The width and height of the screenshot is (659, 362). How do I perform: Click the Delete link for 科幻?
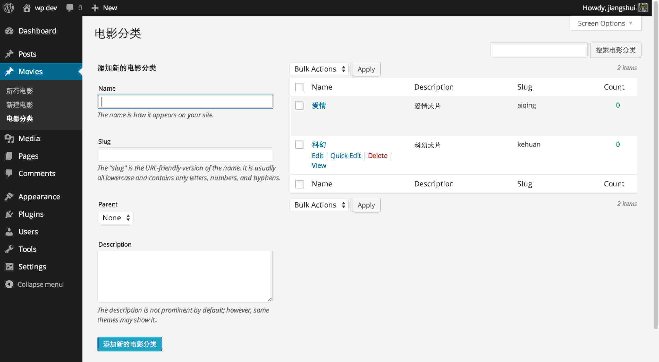(x=377, y=156)
